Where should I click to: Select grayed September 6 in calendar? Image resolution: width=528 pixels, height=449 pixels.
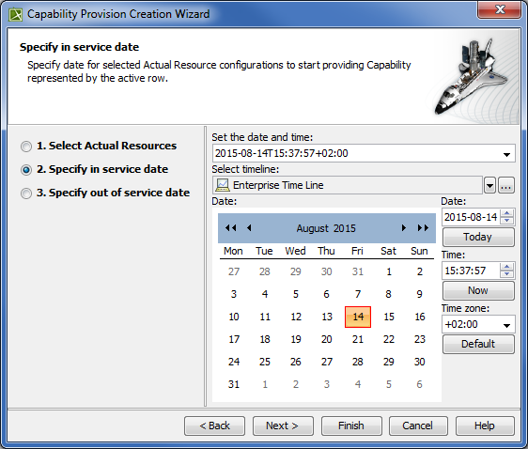(420, 384)
